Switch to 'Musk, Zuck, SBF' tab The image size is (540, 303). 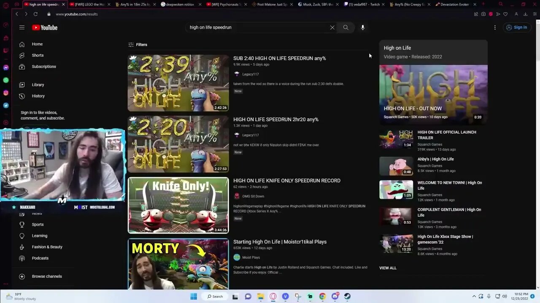point(318,4)
